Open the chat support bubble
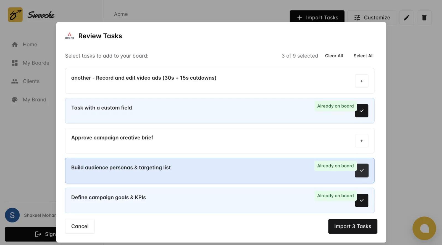Image resolution: width=442 pixels, height=245 pixels. (424, 228)
